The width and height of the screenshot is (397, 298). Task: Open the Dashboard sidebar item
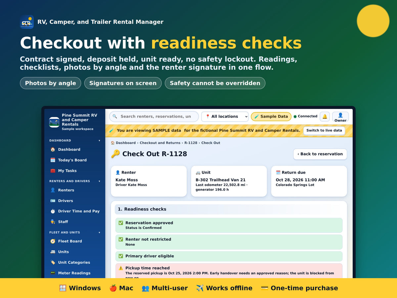[x=75, y=149]
